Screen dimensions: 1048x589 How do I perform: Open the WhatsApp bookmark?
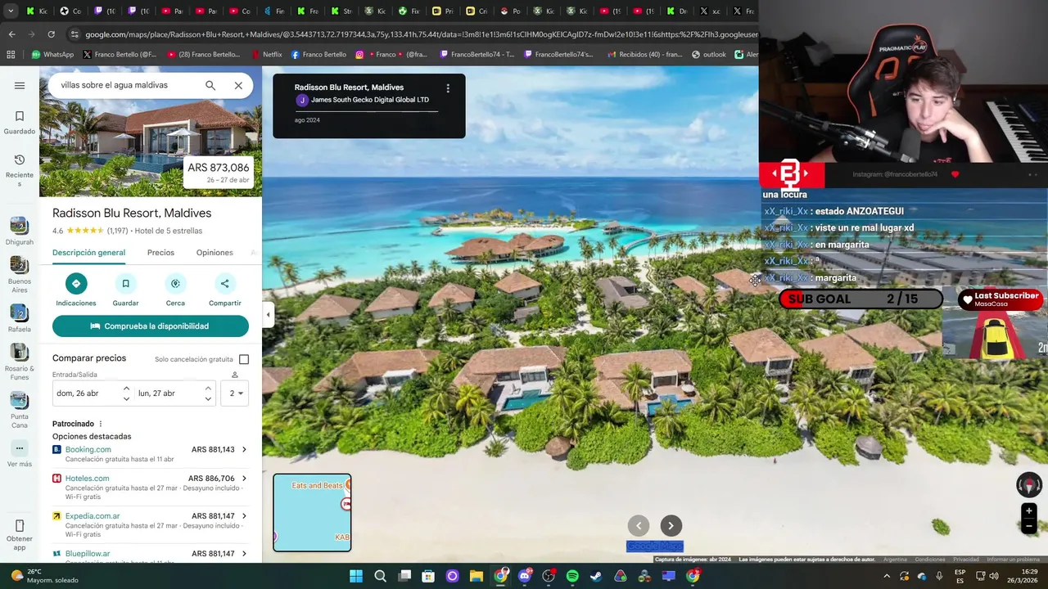[52, 55]
